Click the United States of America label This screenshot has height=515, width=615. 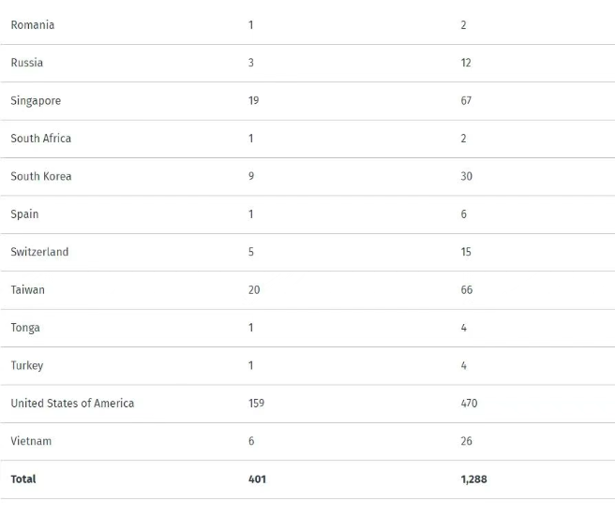[x=72, y=404]
